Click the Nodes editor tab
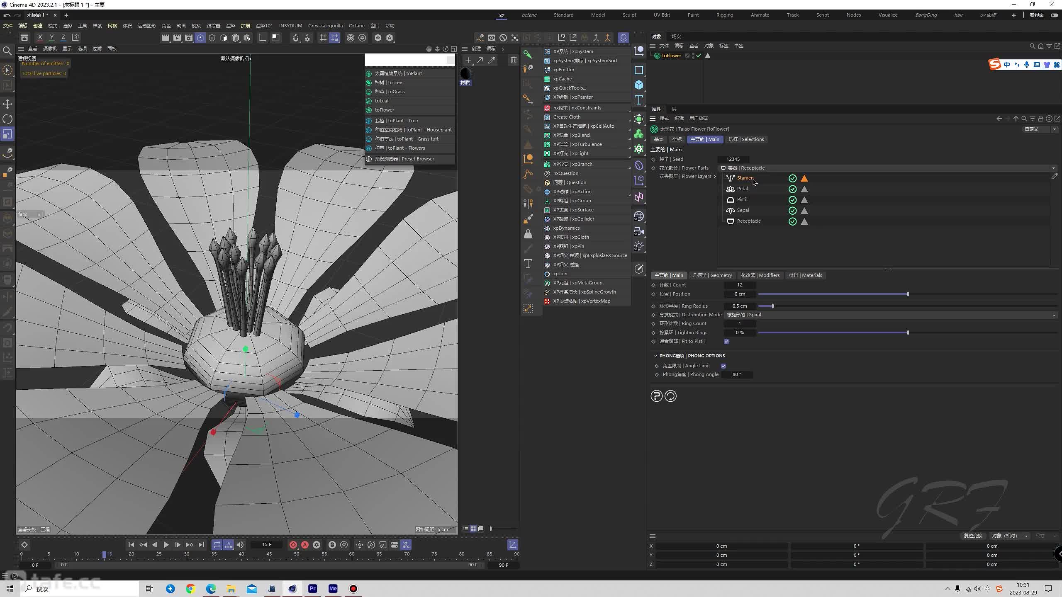 coord(854,15)
